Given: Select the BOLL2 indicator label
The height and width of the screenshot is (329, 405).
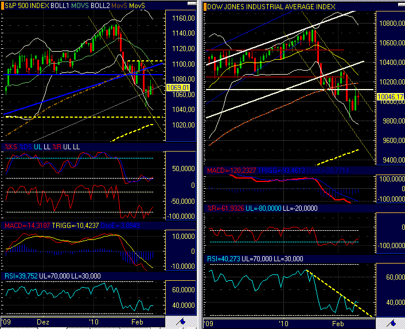Looking at the screenshot, I should (100, 6).
